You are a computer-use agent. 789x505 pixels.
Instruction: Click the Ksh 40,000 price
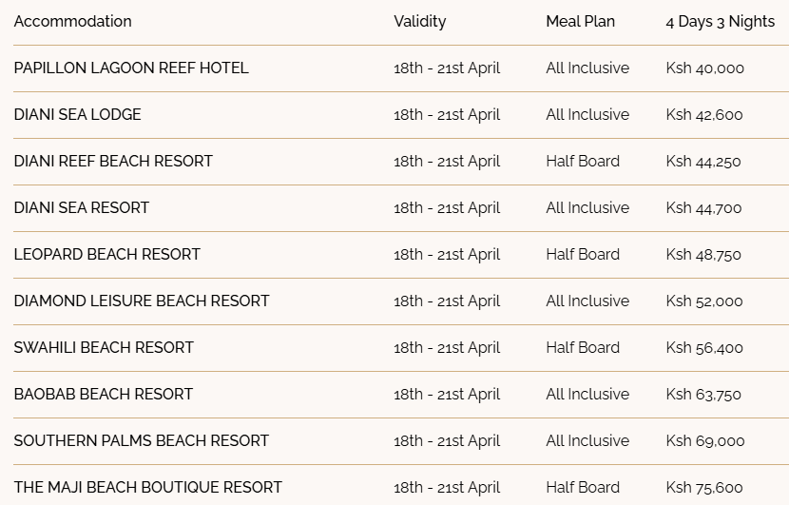pos(705,68)
